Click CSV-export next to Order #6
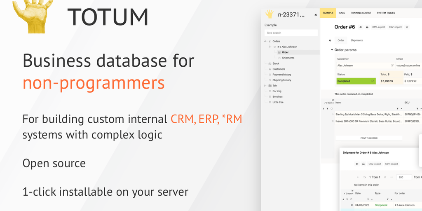 378,27
